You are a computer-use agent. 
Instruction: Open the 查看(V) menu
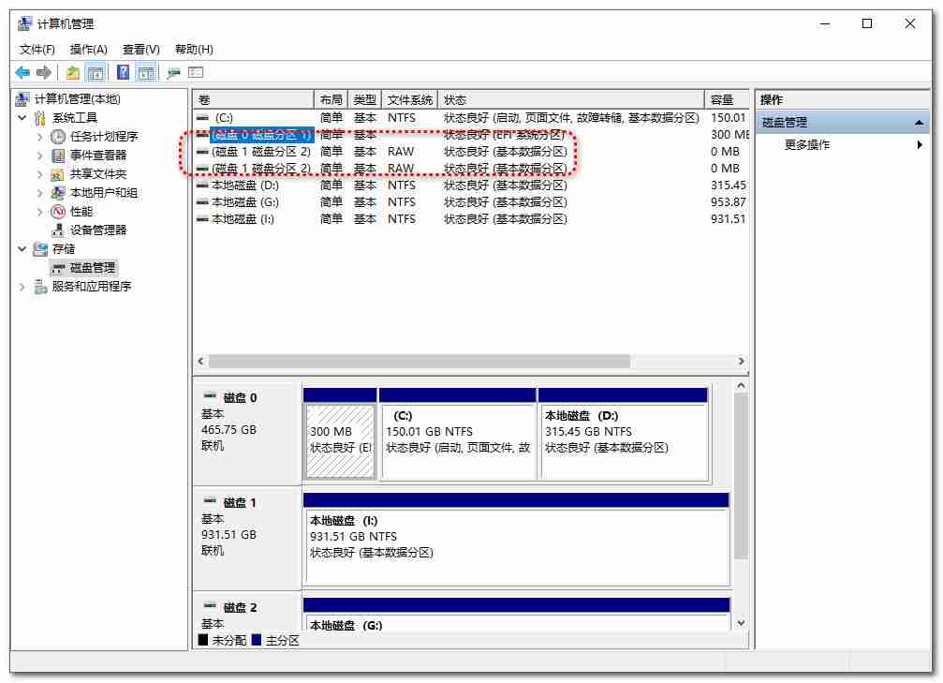tap(140, 50)
